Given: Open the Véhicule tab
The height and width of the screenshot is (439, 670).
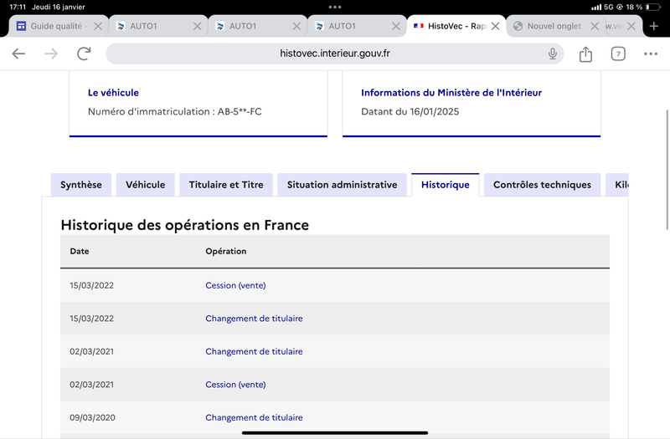Looking at the screenshot, I should pyautogui.click(x=145, y=185).
